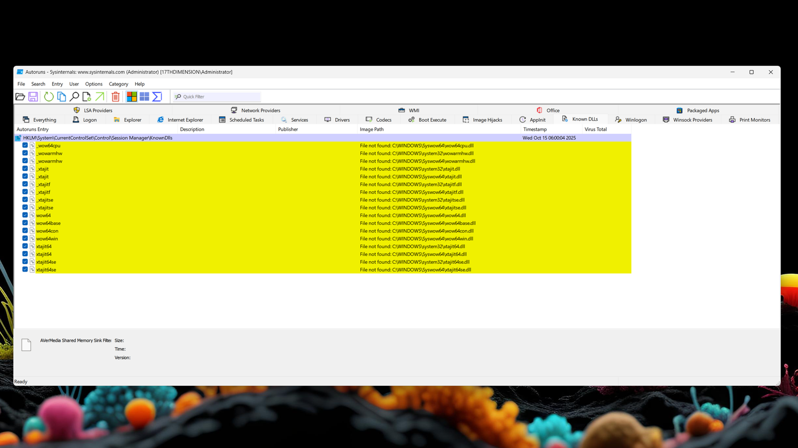Open the Search menu
The width and height of the screenshot is (798, 448).
[x=38, y=84]
